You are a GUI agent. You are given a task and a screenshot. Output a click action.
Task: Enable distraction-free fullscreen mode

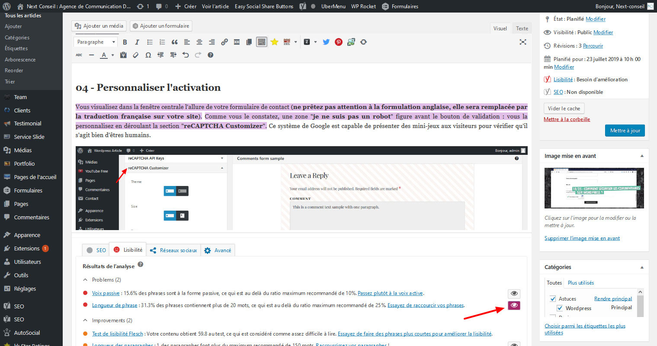[523, 42]
